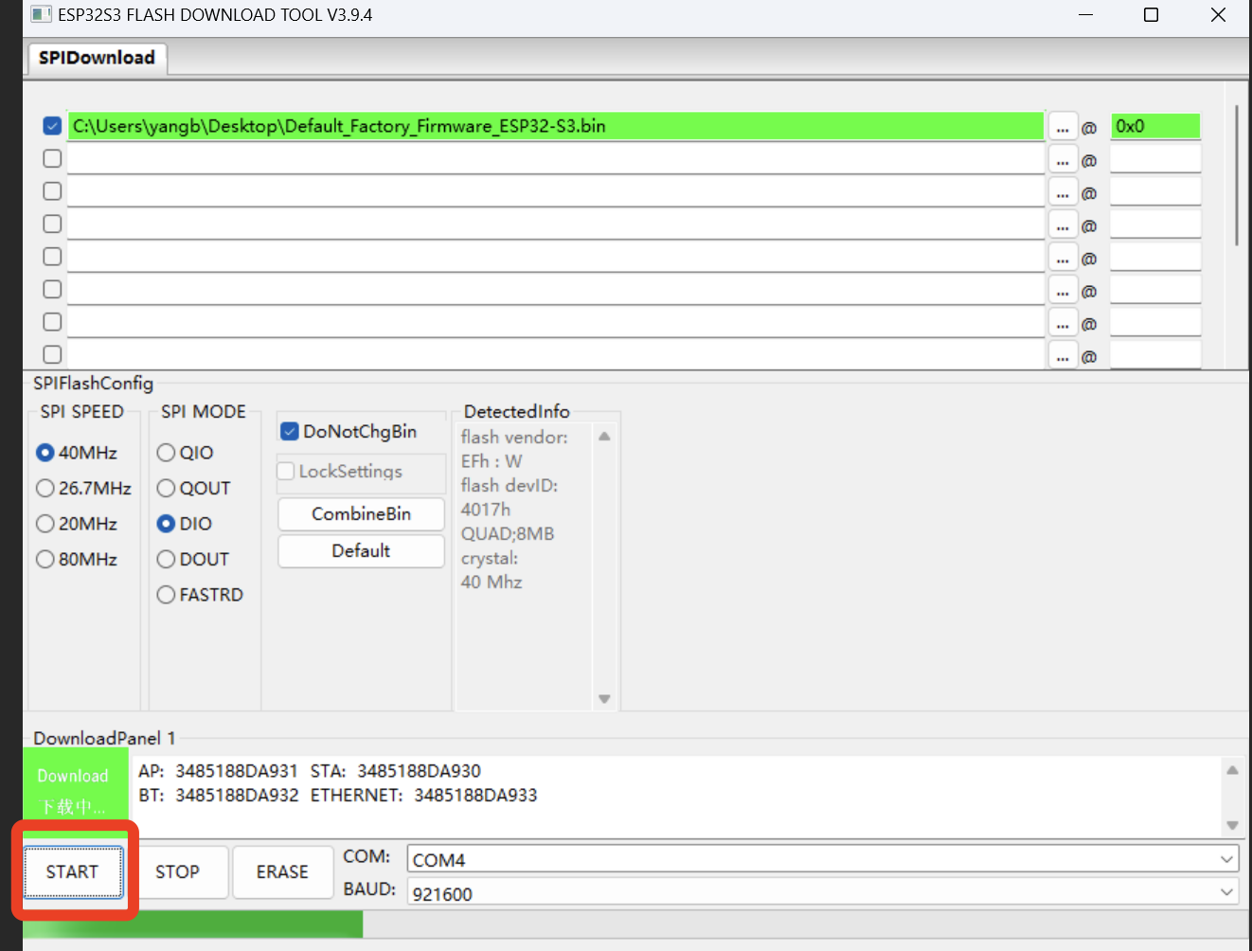Open the SPIDownload tab
Viewport: 1252px width, 951px height.
[97, 58]
